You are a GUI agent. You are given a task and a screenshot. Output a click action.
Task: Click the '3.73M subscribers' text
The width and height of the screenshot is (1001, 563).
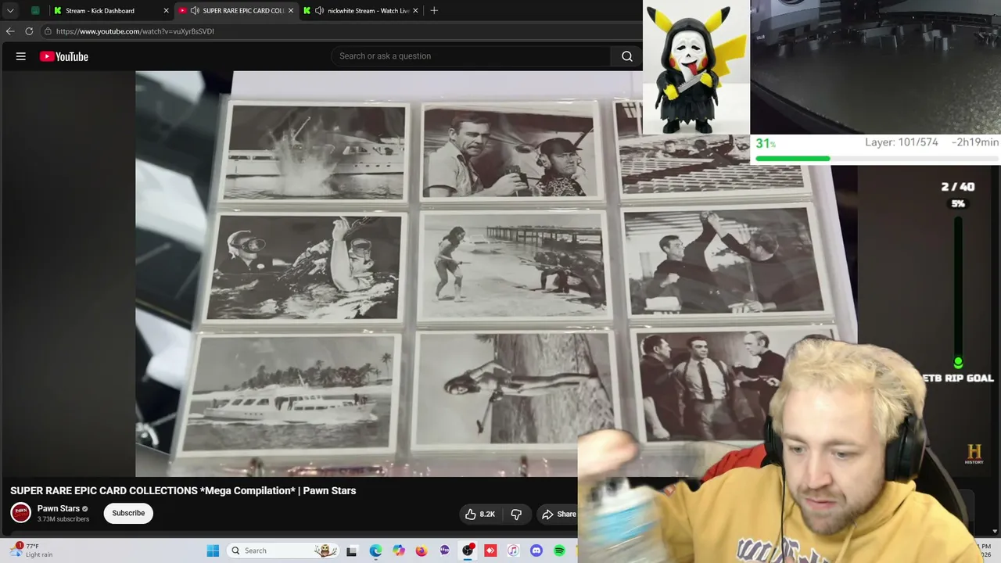click(63, 519)
